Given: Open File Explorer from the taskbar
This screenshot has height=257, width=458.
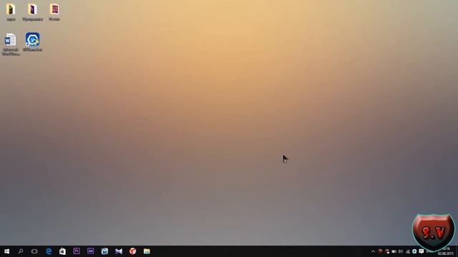Looking at the screenshot, I should 147,251.
